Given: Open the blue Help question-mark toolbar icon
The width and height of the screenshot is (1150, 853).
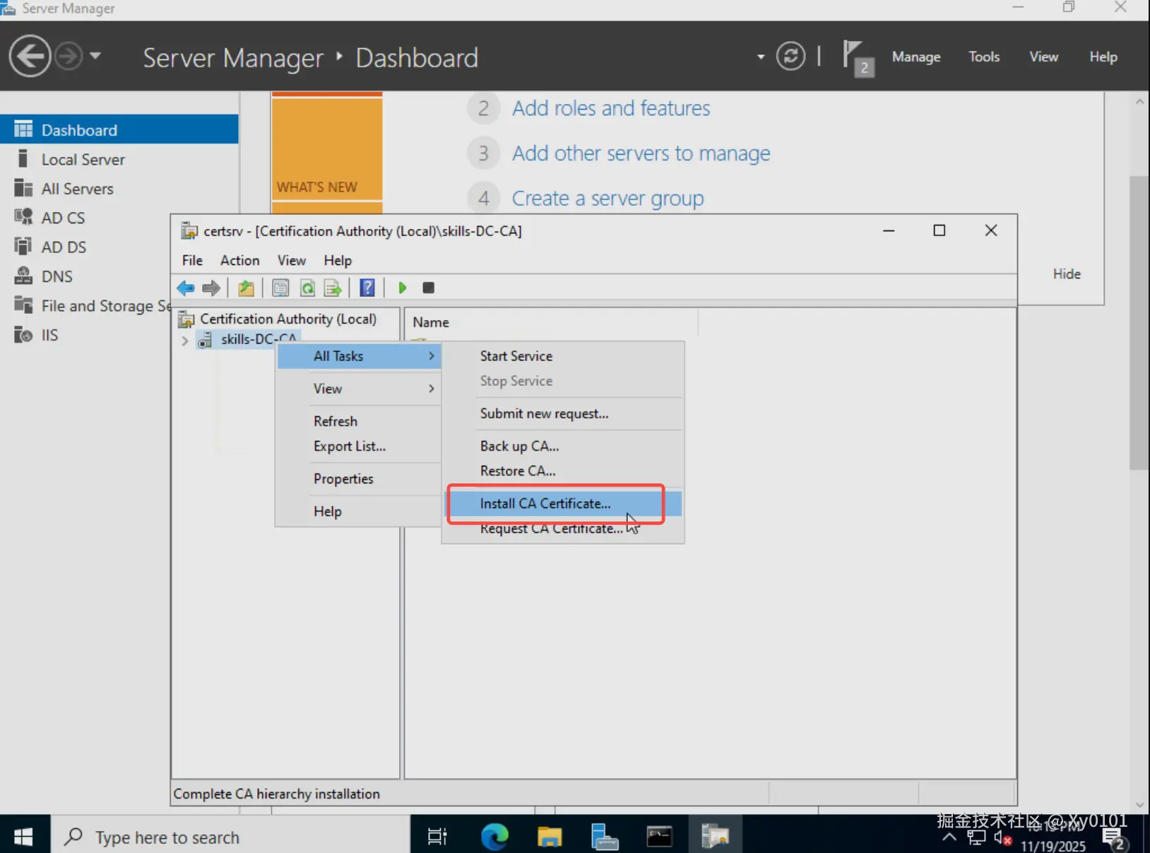Looking at the screenshot, I should pyautogui.click(x=367, y=288).
